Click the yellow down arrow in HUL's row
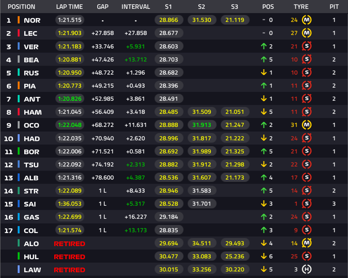348x278 pixels. click(x=264, y=256)
